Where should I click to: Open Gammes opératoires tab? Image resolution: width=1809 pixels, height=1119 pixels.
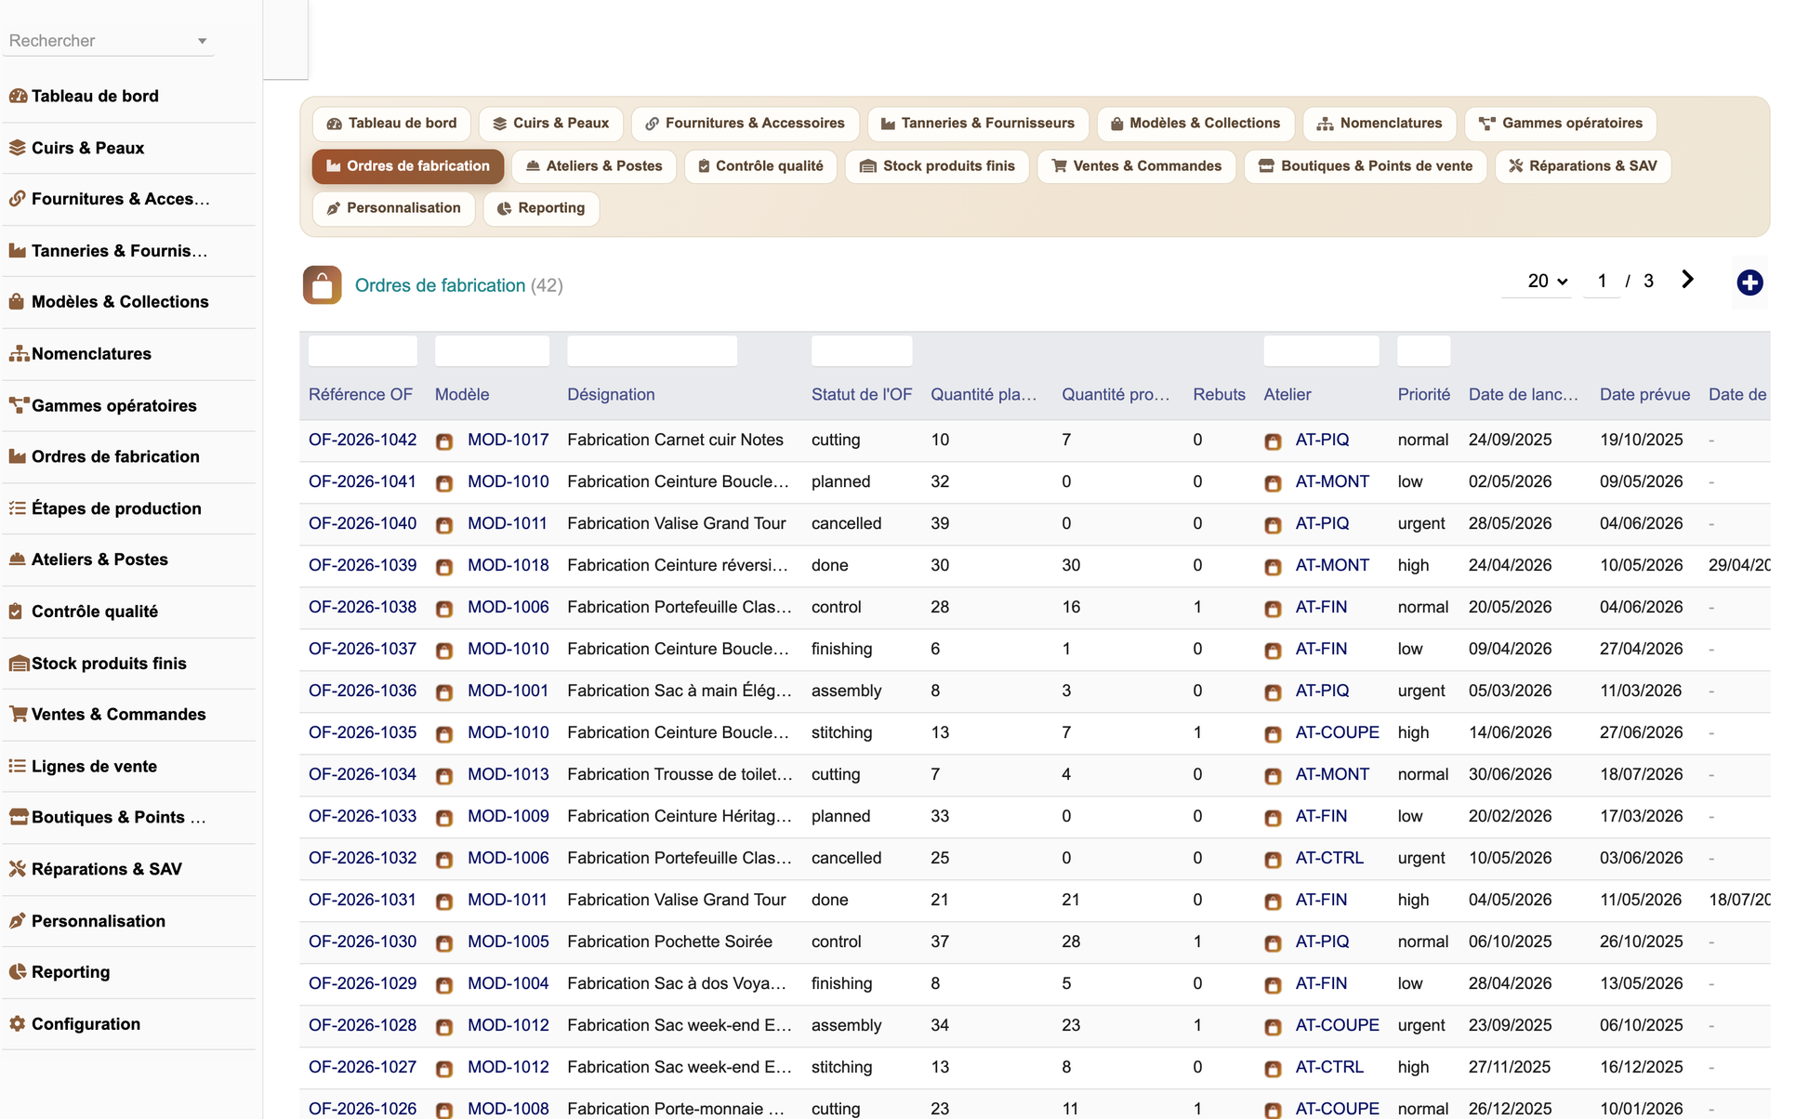[x=1561, y=124]
